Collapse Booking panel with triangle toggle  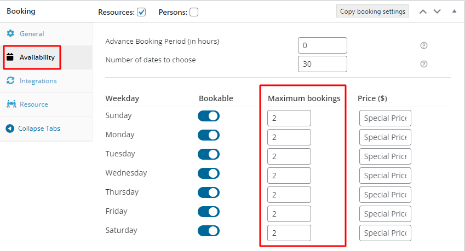pos(454,11)
